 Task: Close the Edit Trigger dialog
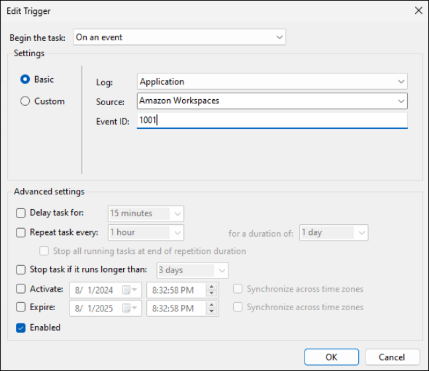418,11
